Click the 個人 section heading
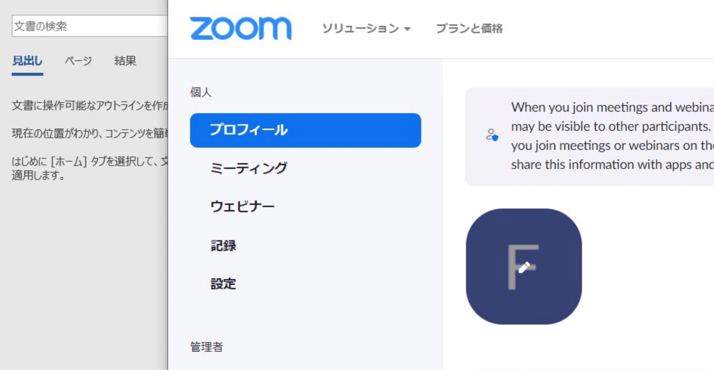 click(201, 92)
